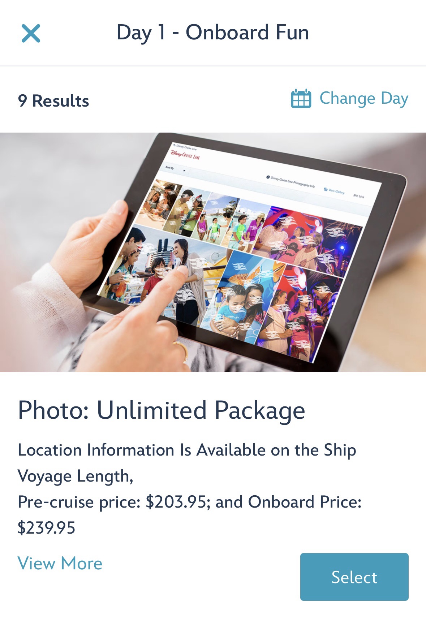Tap the Disney Cruise Line logo on tablet
This screenshot has width=426, height=625.
click(185, 155)
